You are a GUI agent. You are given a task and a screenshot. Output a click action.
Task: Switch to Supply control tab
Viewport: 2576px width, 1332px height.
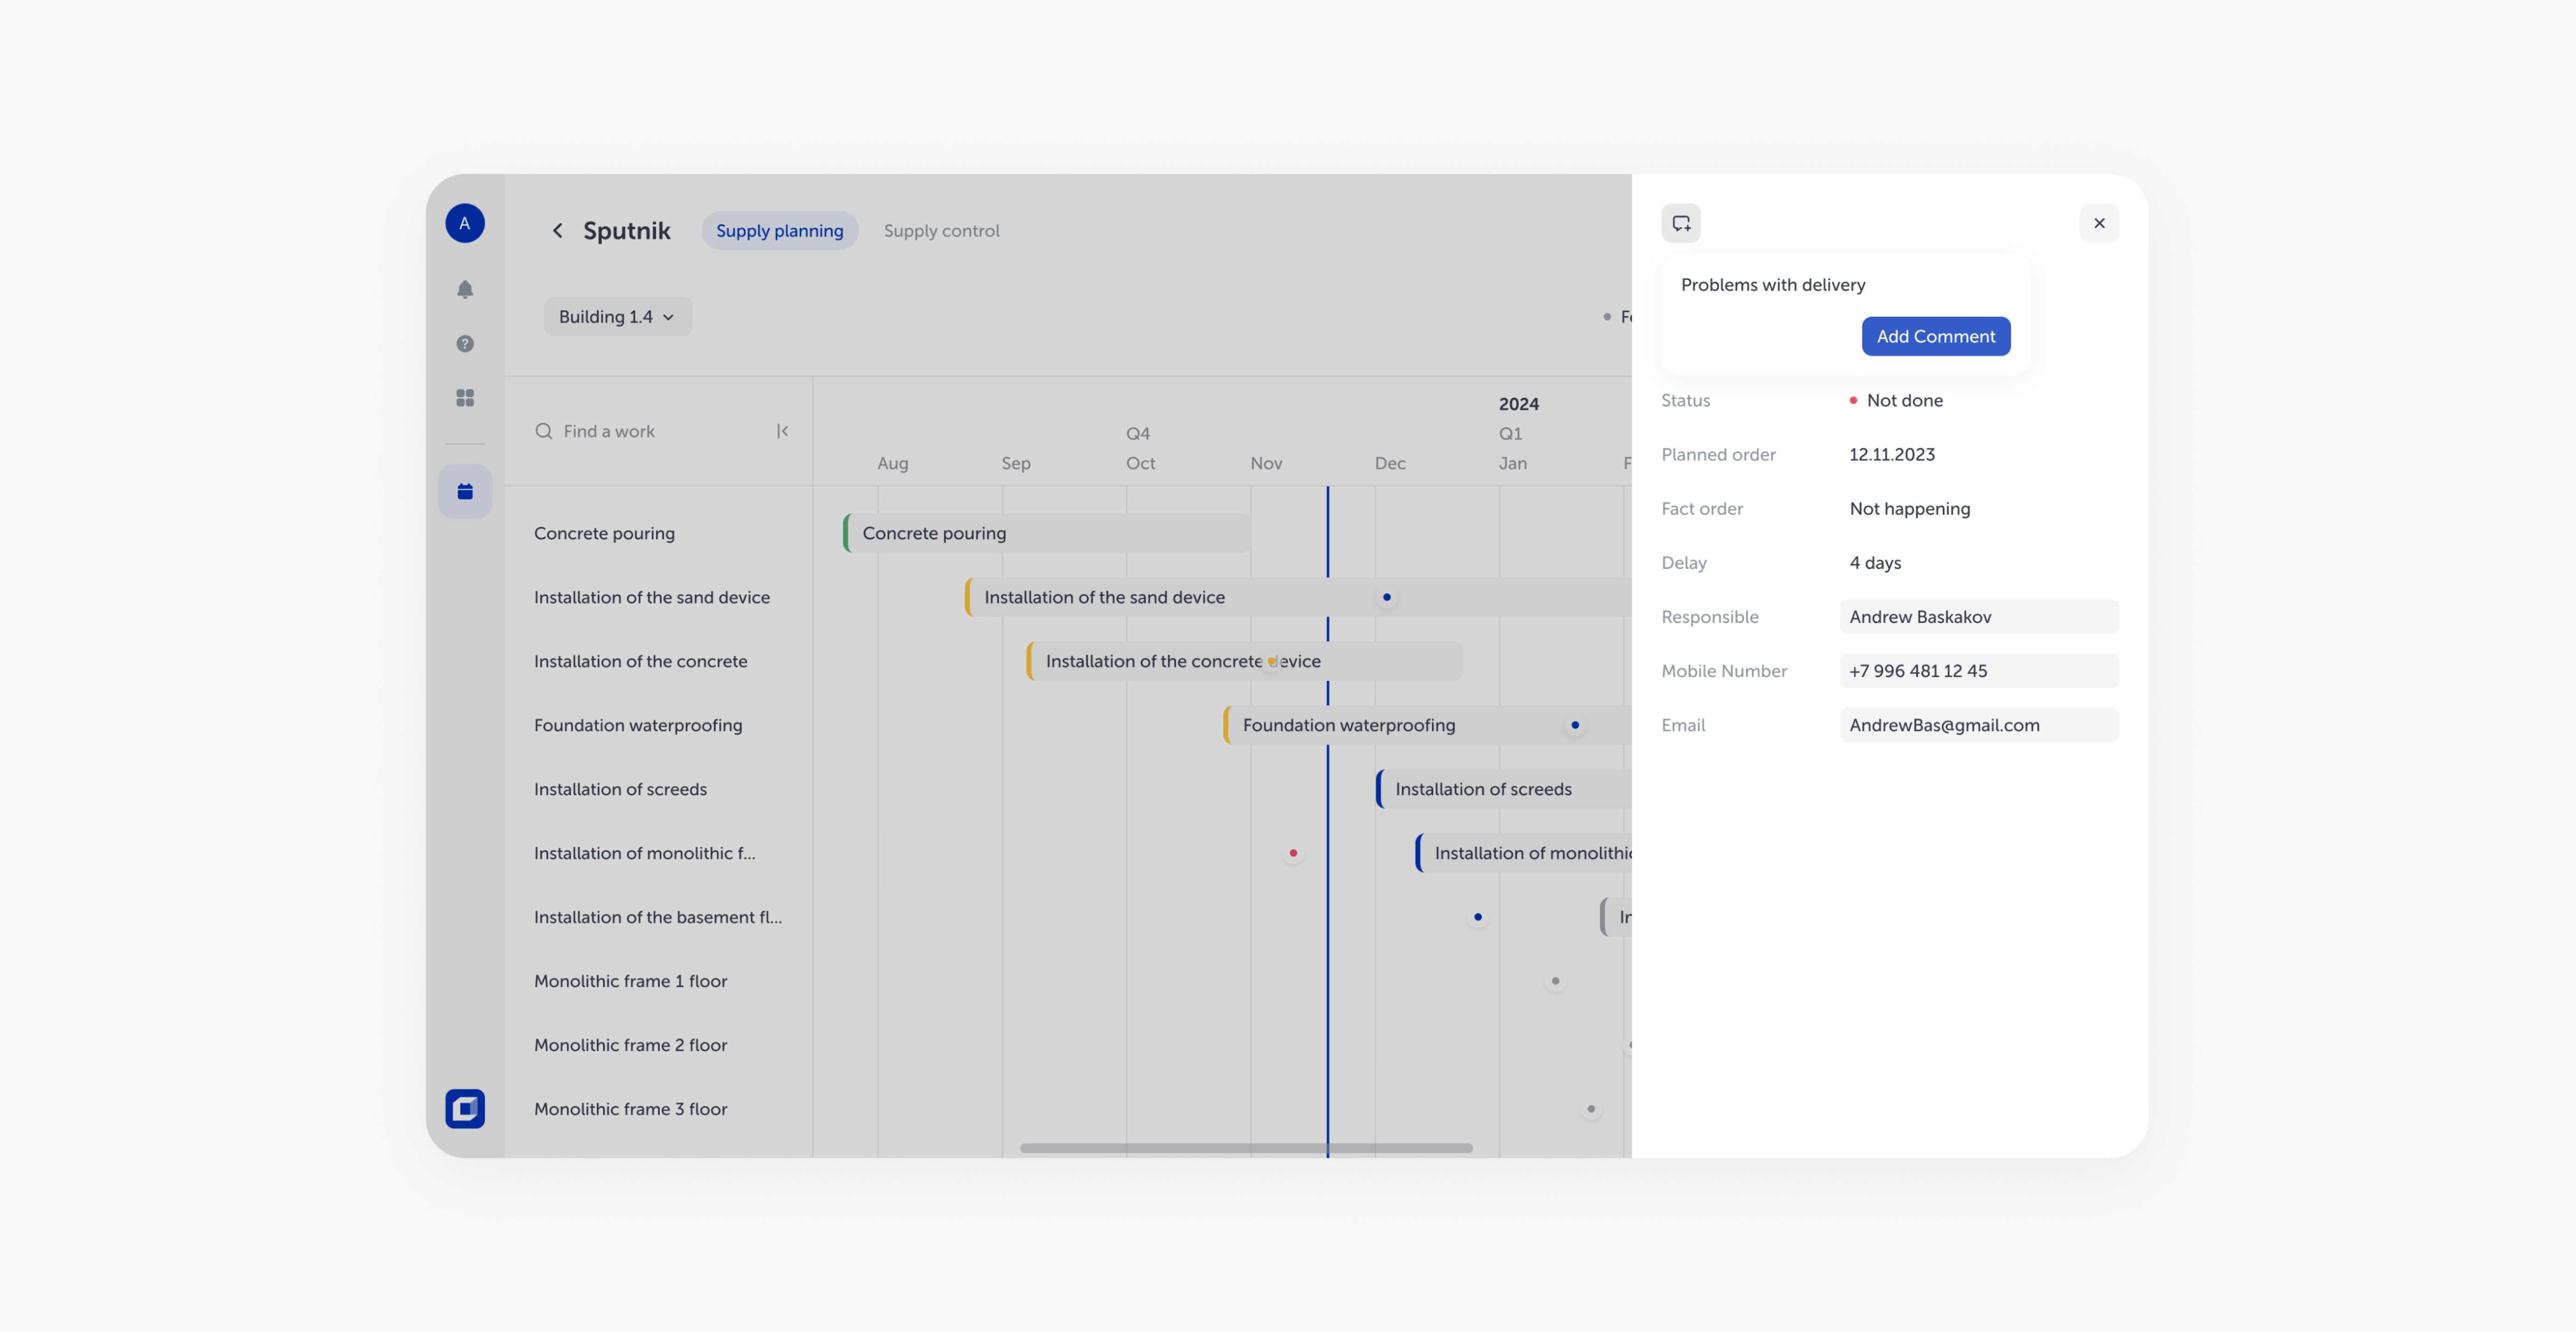pos(941,231)
